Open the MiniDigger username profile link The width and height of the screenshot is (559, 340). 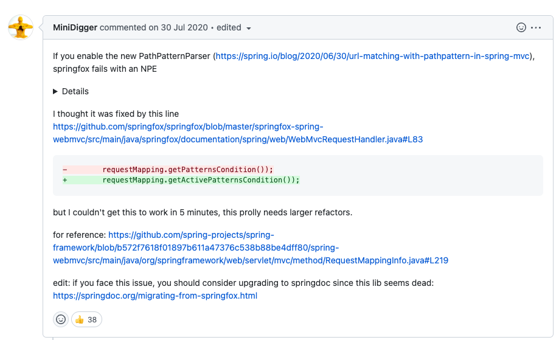click(x=75, y=28)
